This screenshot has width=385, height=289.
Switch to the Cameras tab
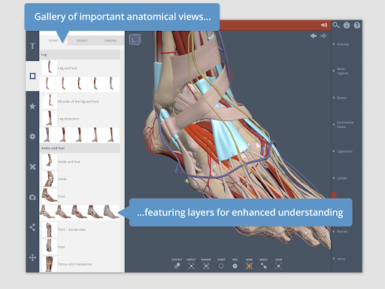[x=111, y=41]
